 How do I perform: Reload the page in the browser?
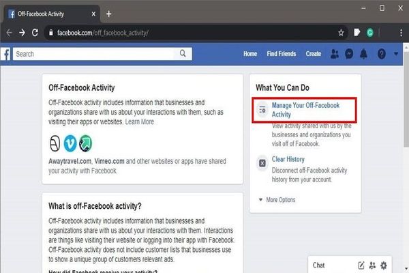[x=37, y=32]
